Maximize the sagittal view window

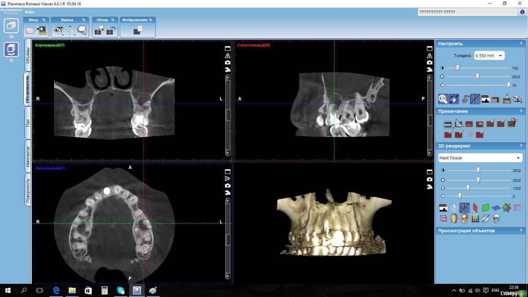point(429,48)
